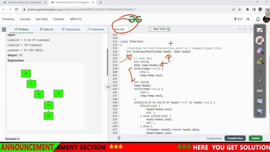This screenshot has width=270, height=152.
Task: Expand highlighter tool options arrow
Action: pos(263,63)
